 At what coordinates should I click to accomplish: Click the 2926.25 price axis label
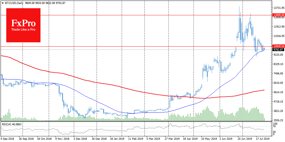(278, 120)
